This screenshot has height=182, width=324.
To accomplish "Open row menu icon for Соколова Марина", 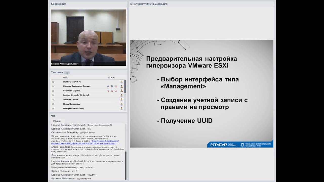I will (53, 91).
